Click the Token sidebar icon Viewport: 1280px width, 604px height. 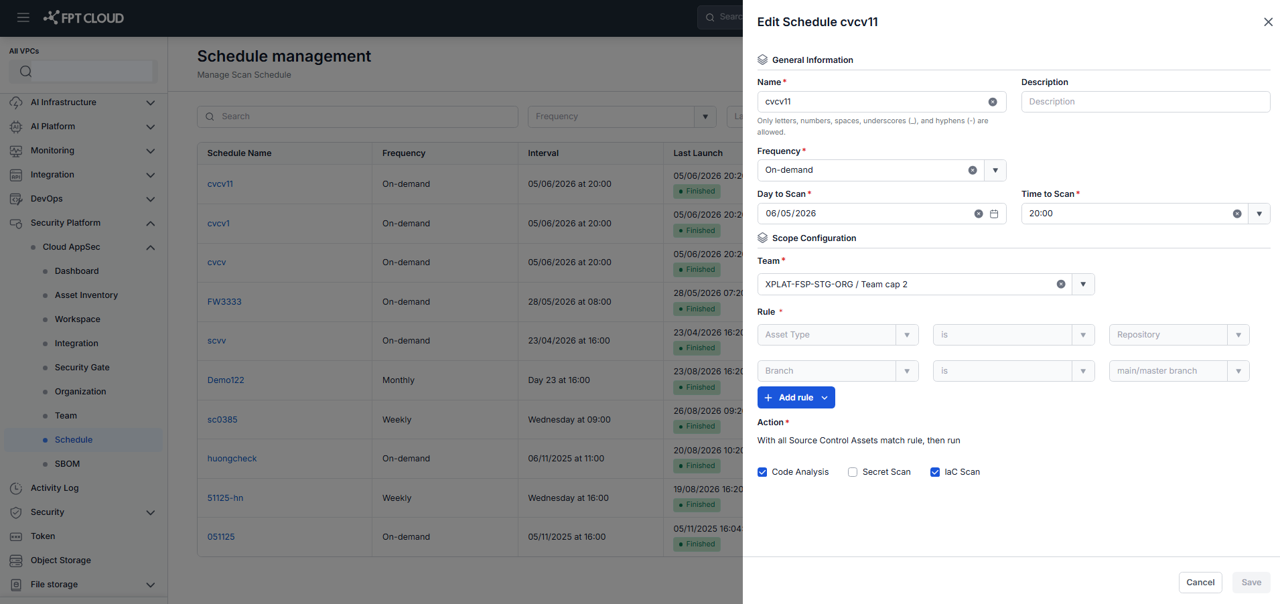click(16, 536)
